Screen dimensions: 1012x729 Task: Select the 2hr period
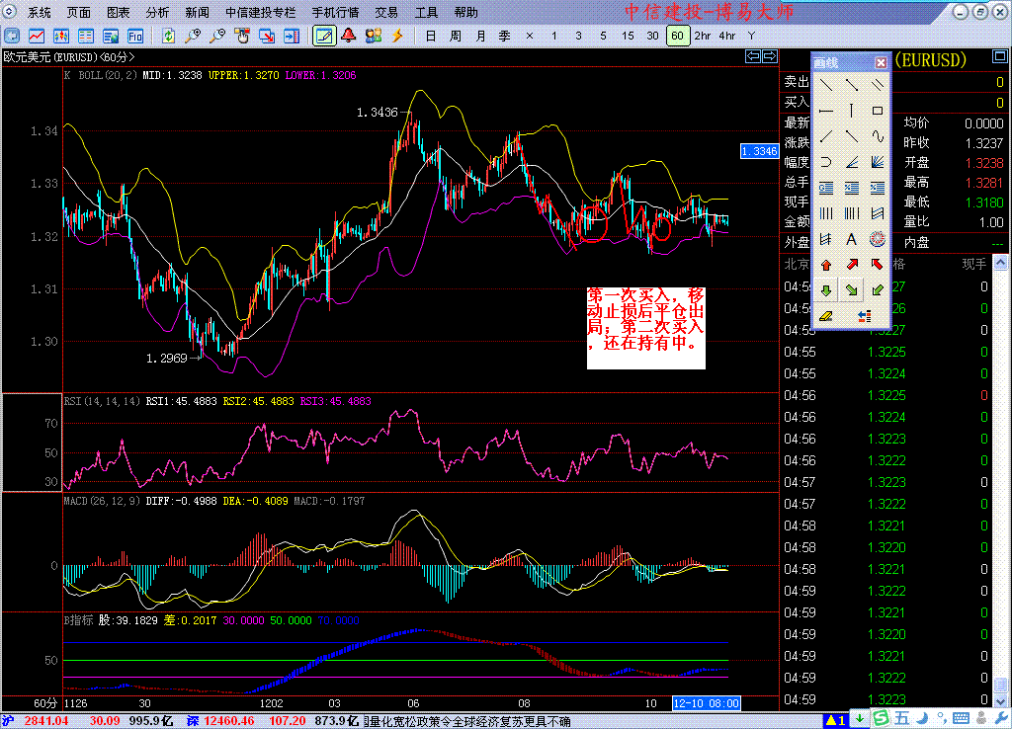pos(703,37)
